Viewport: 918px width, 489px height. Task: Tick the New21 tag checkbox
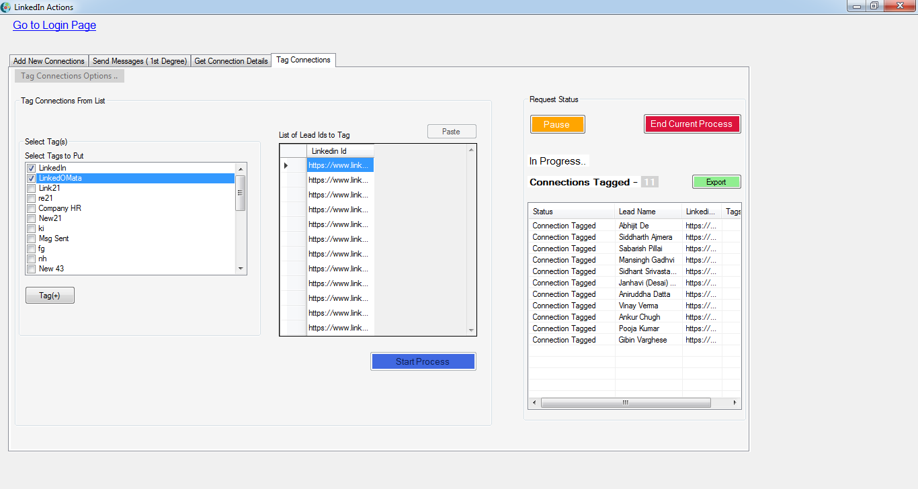point(31,218)
